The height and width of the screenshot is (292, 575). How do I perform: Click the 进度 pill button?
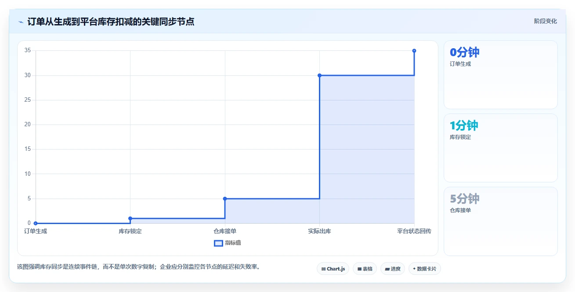[393, 269]
